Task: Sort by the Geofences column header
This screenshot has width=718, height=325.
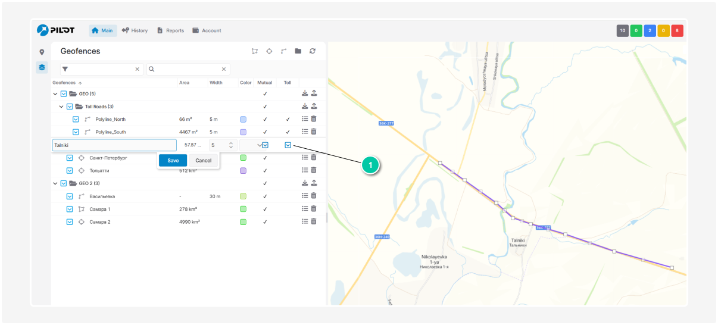Action: coord(67,83)
